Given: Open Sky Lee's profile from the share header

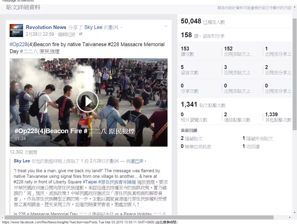Looking at the screenshot, I should tap(93, 27).
